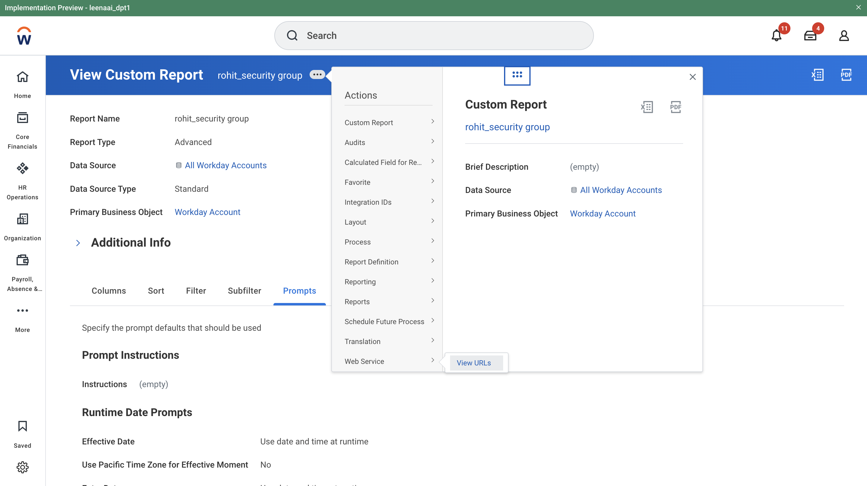Expand the Schedule Future Process submenu

click(x=389, y=321)
